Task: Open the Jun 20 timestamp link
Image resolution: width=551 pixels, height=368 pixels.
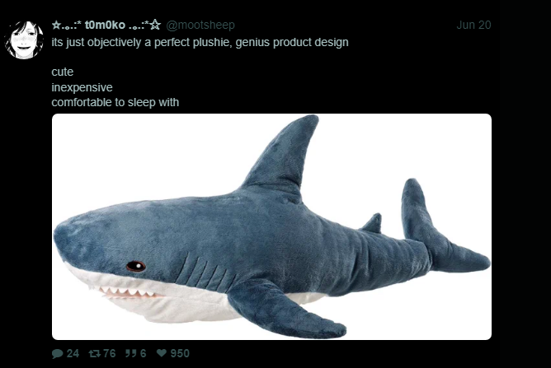Action: [x=473, y=25]
